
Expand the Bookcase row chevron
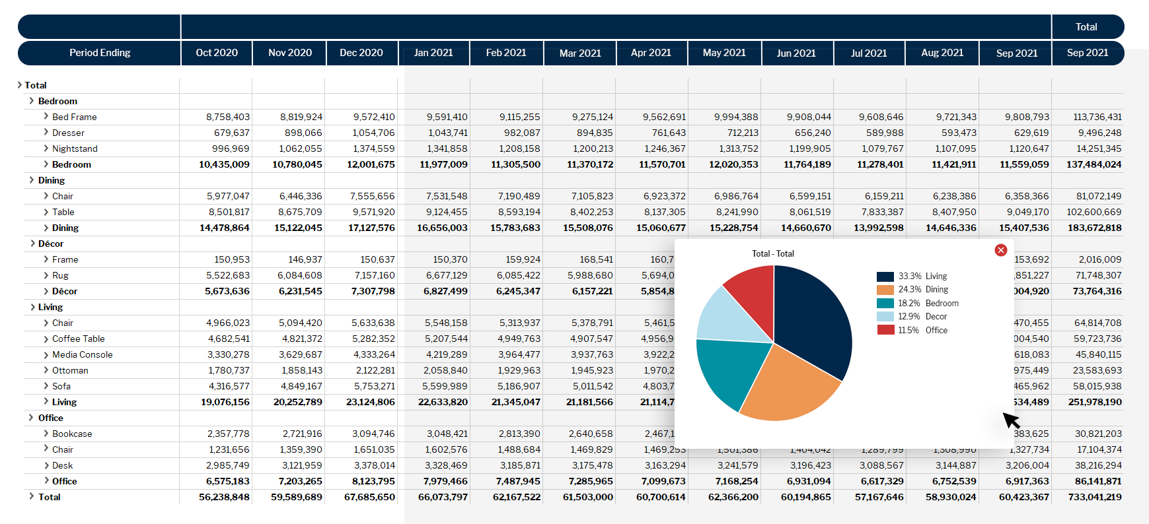(46, 433)
